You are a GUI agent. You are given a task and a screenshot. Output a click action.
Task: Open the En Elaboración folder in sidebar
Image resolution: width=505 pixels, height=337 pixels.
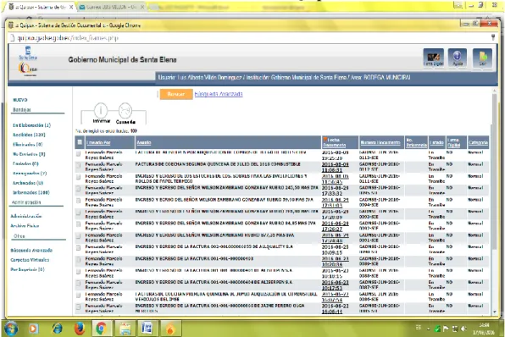31,124
